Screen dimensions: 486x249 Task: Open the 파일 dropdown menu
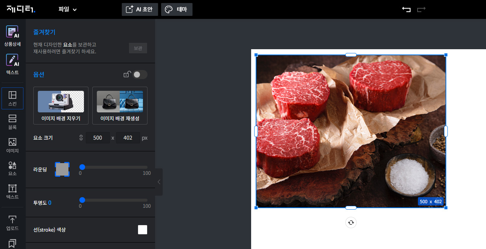pyautogui.click(x=67, y=9)
